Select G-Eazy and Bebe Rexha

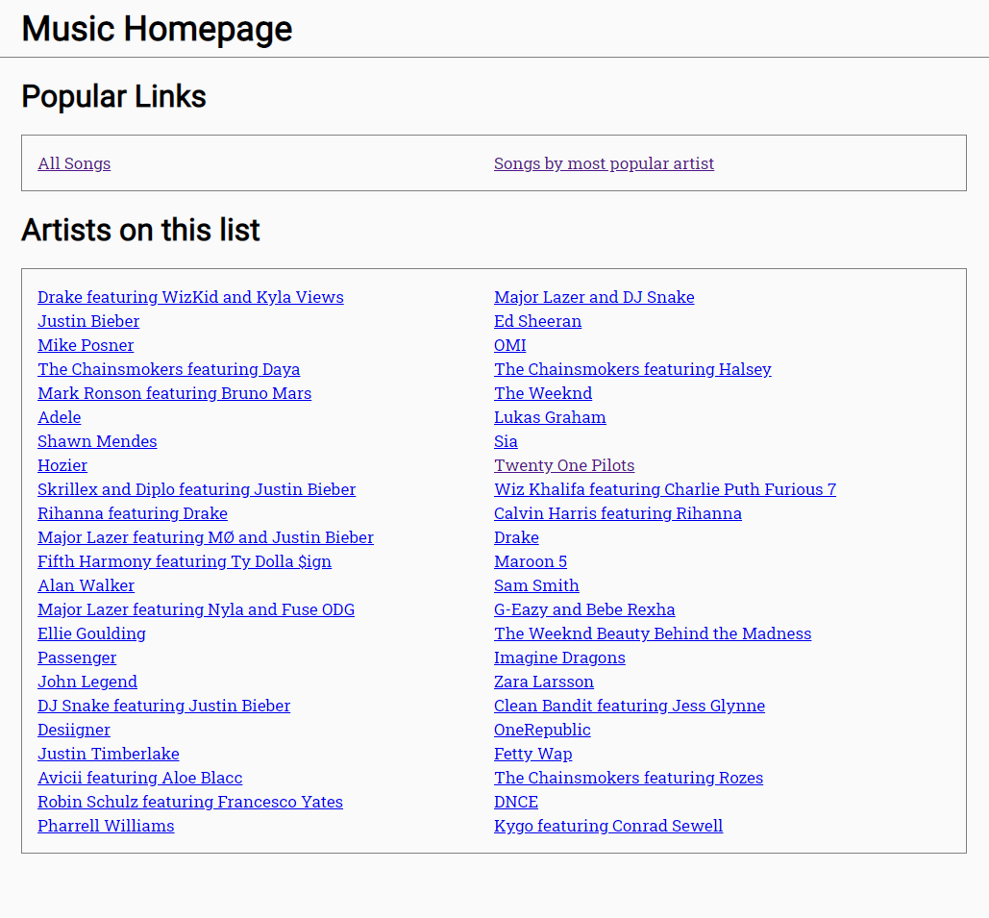click(x=584, y=608)
